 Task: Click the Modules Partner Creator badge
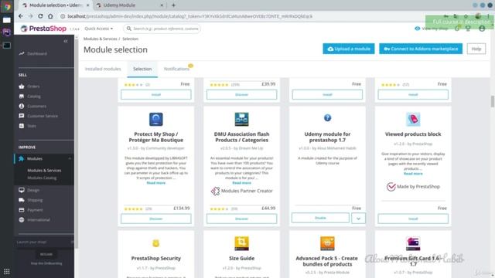(x=241, y=191)
